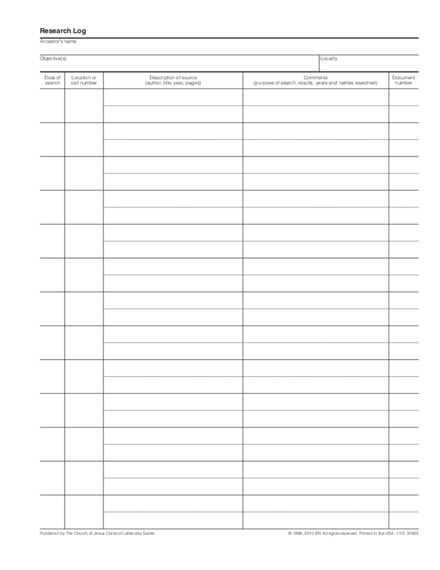Click the Research Log title

[63, 31]
